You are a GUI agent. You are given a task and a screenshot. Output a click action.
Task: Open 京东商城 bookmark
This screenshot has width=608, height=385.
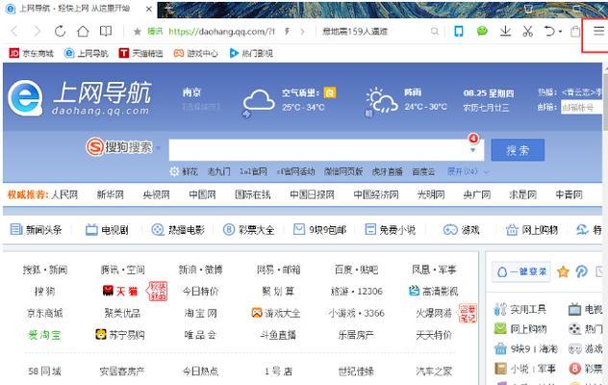(31, 53)
